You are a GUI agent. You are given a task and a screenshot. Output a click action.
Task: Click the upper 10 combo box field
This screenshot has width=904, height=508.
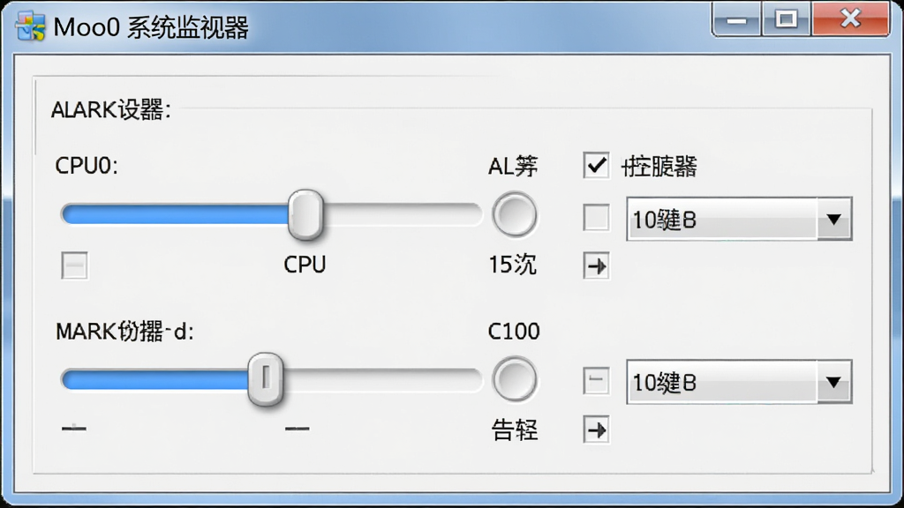tap(739, 219)
